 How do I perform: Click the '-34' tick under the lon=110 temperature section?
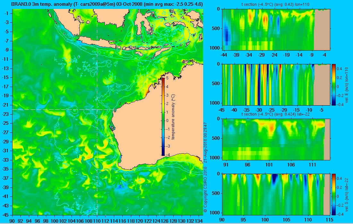(x=249, y=55)
